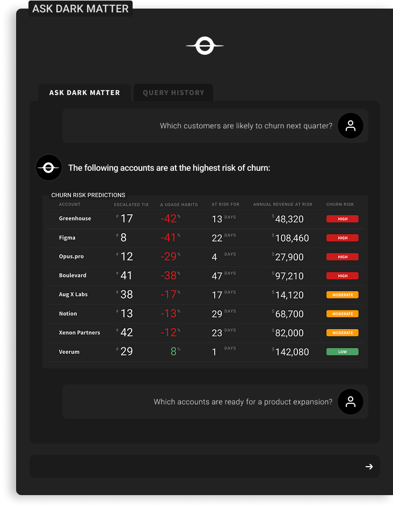Click the MODERATE badge for Notion
Viewport: 393px width, 508px height.
343,314
